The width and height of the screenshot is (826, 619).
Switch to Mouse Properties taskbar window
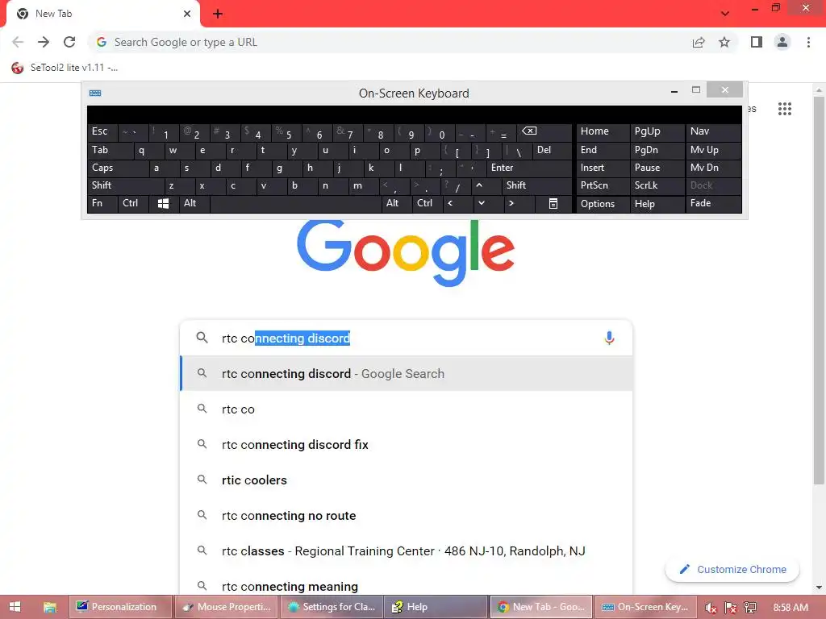[226, 607]
